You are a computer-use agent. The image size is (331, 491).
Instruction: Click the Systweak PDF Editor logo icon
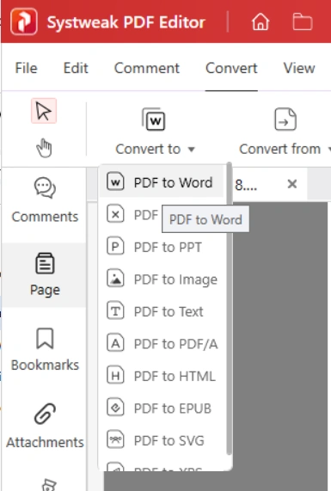24,21
